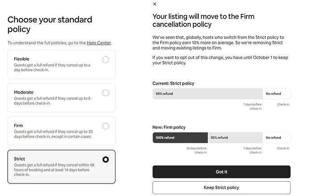The width and height of the screenshot is (309, 196).
Task: Click the 100% refund segment in Firm timeline
Action: tap(180, 137)
